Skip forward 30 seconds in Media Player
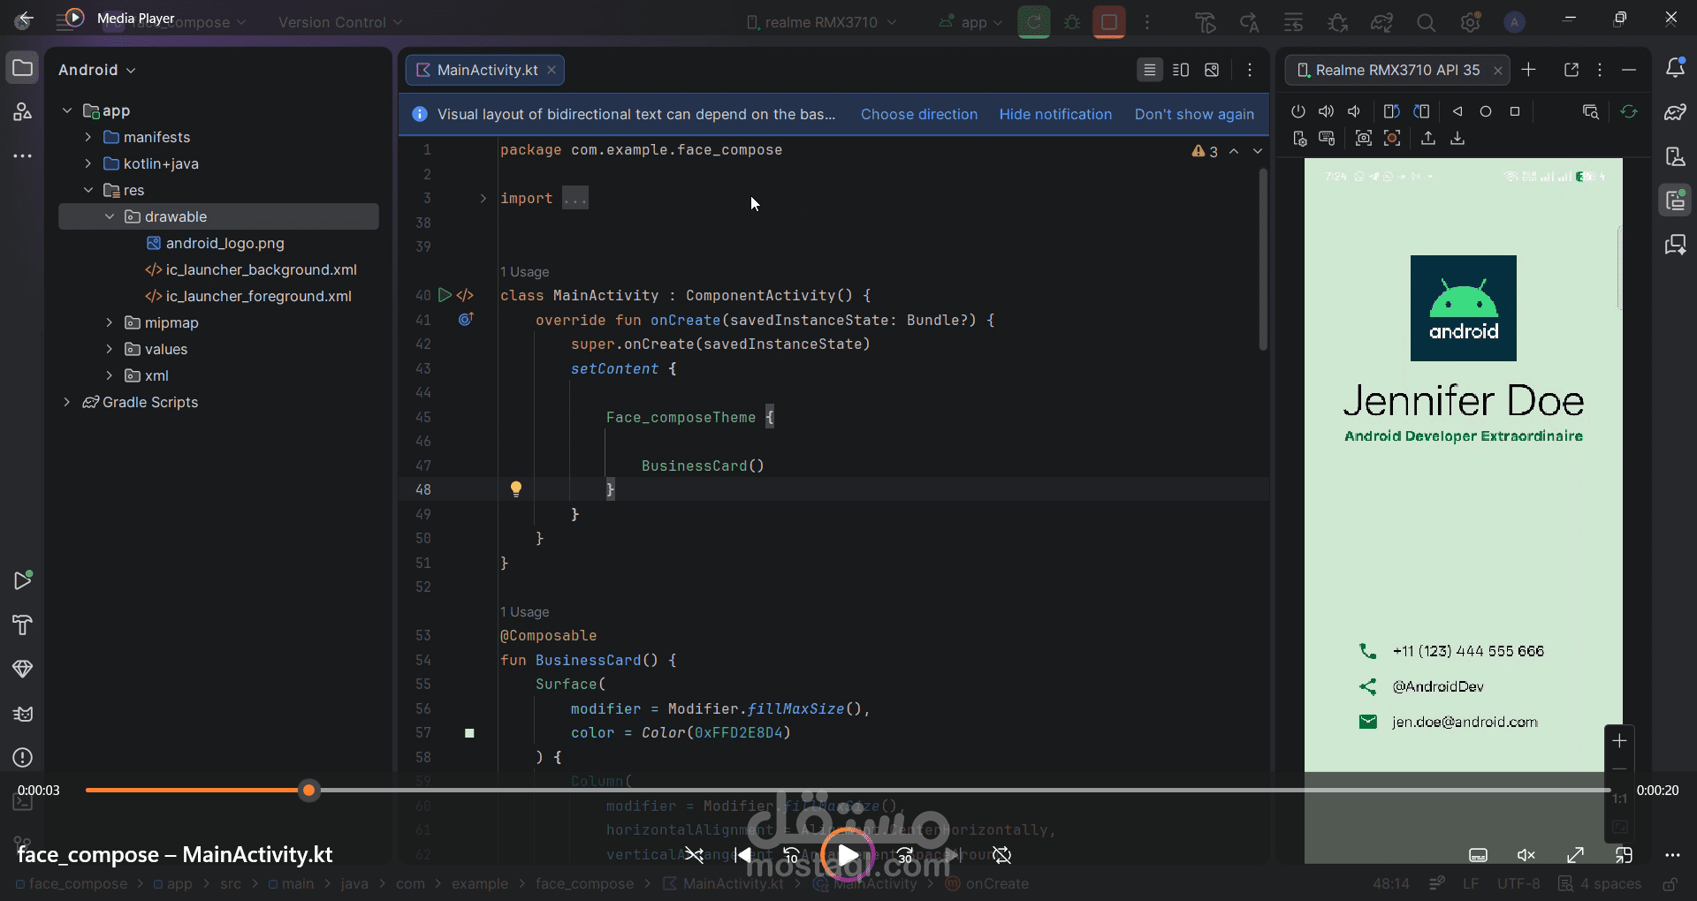 (904, 855)
